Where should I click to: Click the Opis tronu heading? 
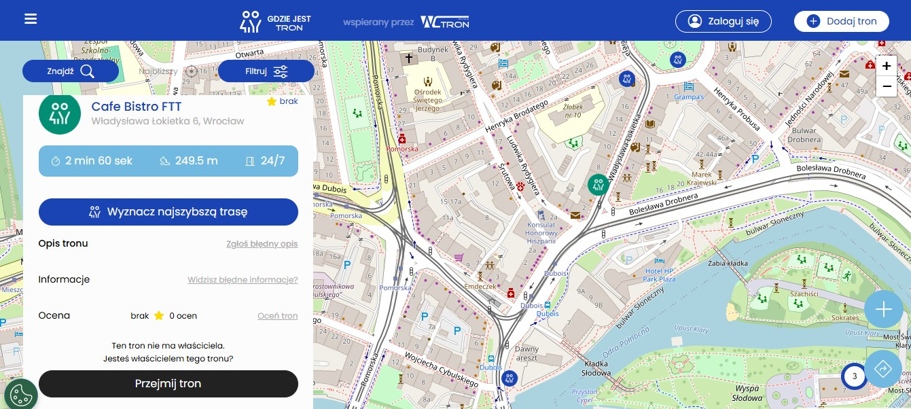click(x=63, y=243)
